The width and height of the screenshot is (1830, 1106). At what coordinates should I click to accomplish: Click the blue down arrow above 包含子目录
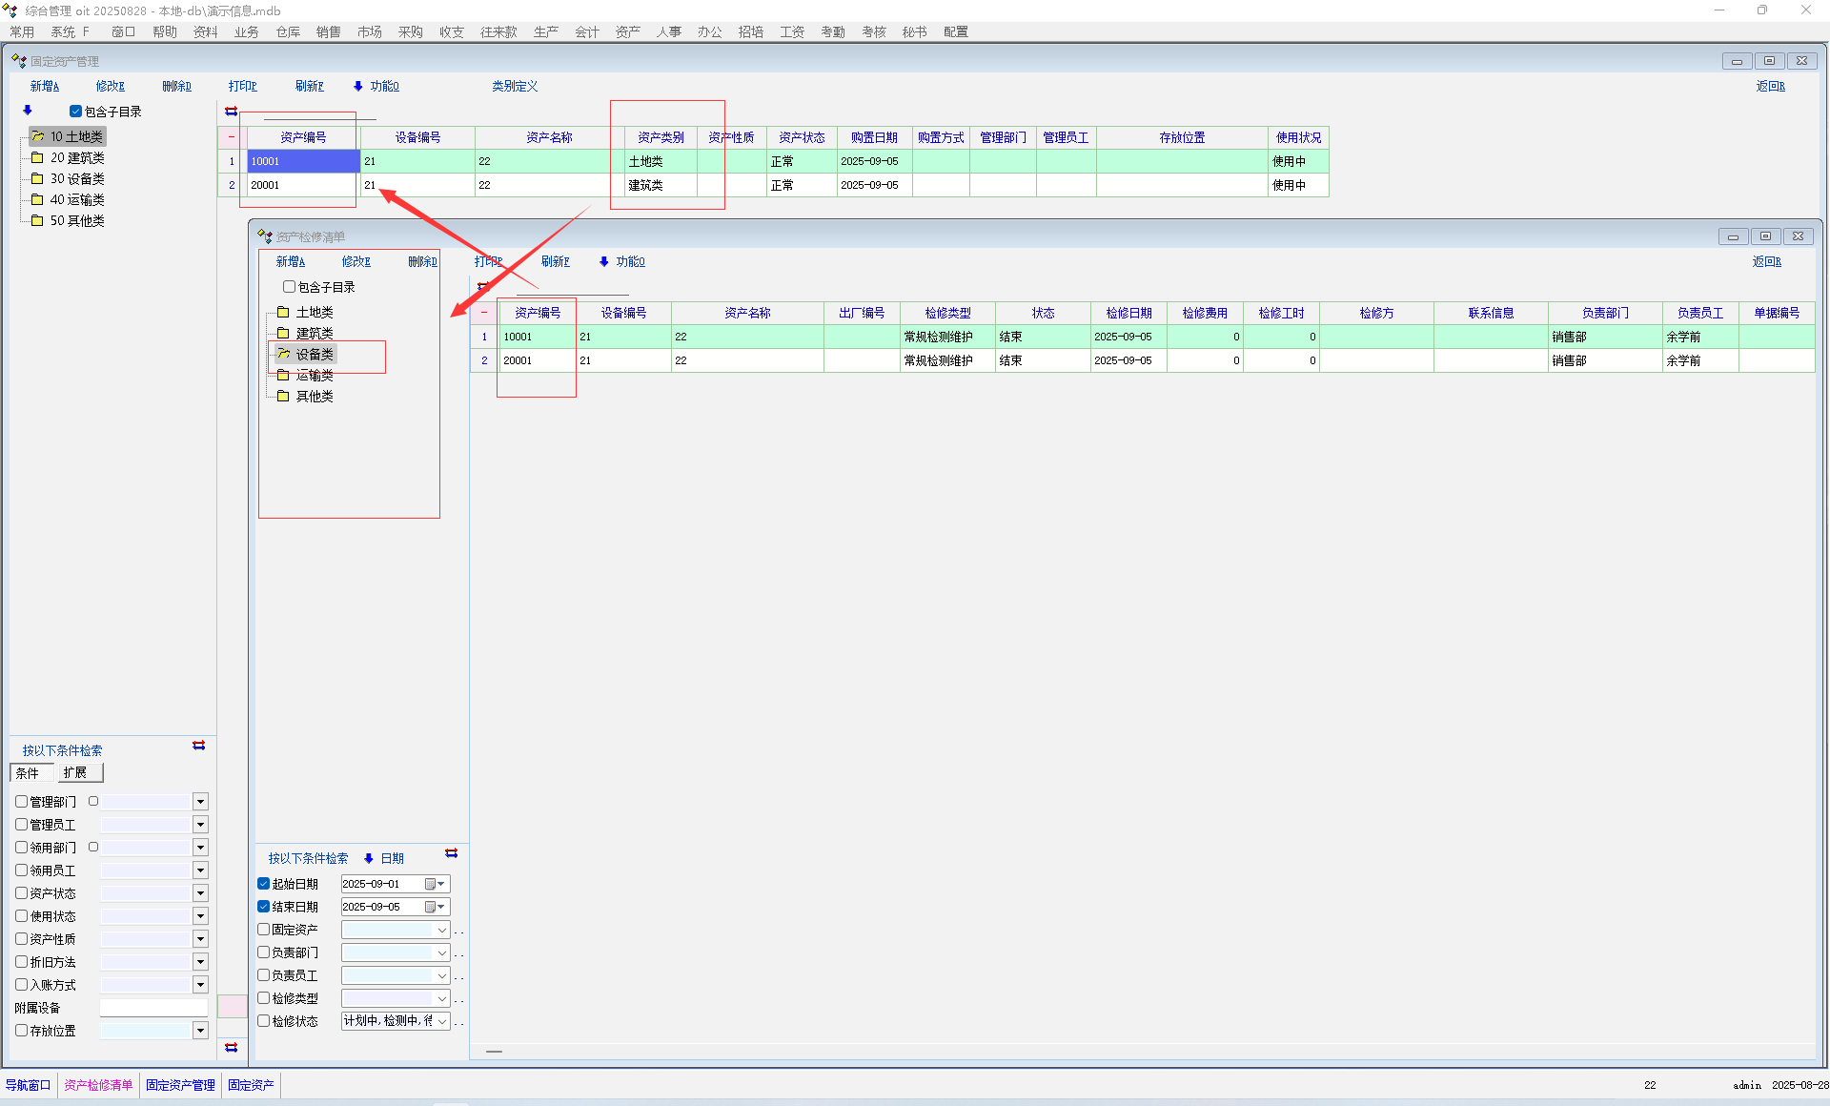pos(28,111)
